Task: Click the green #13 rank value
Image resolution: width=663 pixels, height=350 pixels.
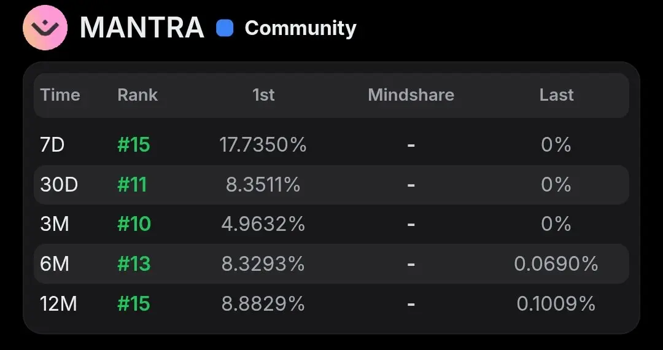Action: 134,264
